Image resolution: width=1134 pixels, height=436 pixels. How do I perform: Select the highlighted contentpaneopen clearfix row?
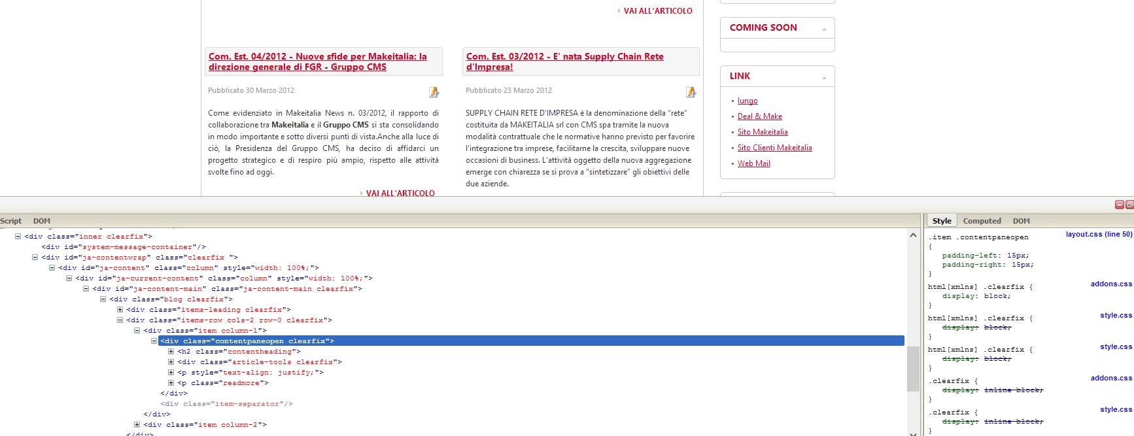[532, 341]
